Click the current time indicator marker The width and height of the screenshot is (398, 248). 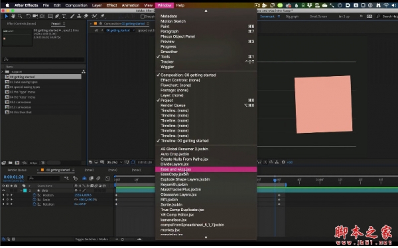pos(275,180)
